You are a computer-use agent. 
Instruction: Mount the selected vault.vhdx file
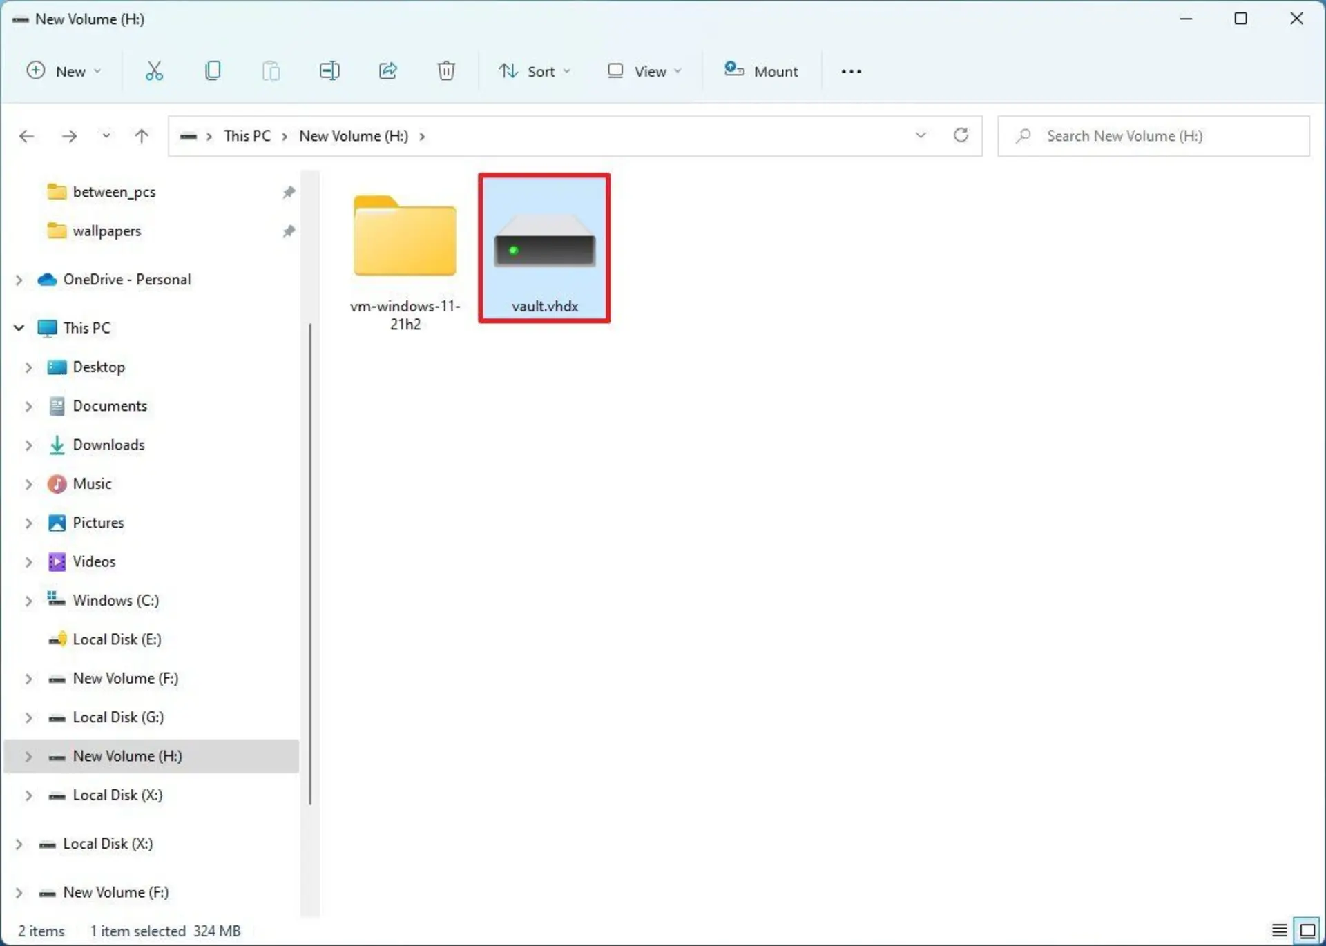coord(761,71)
